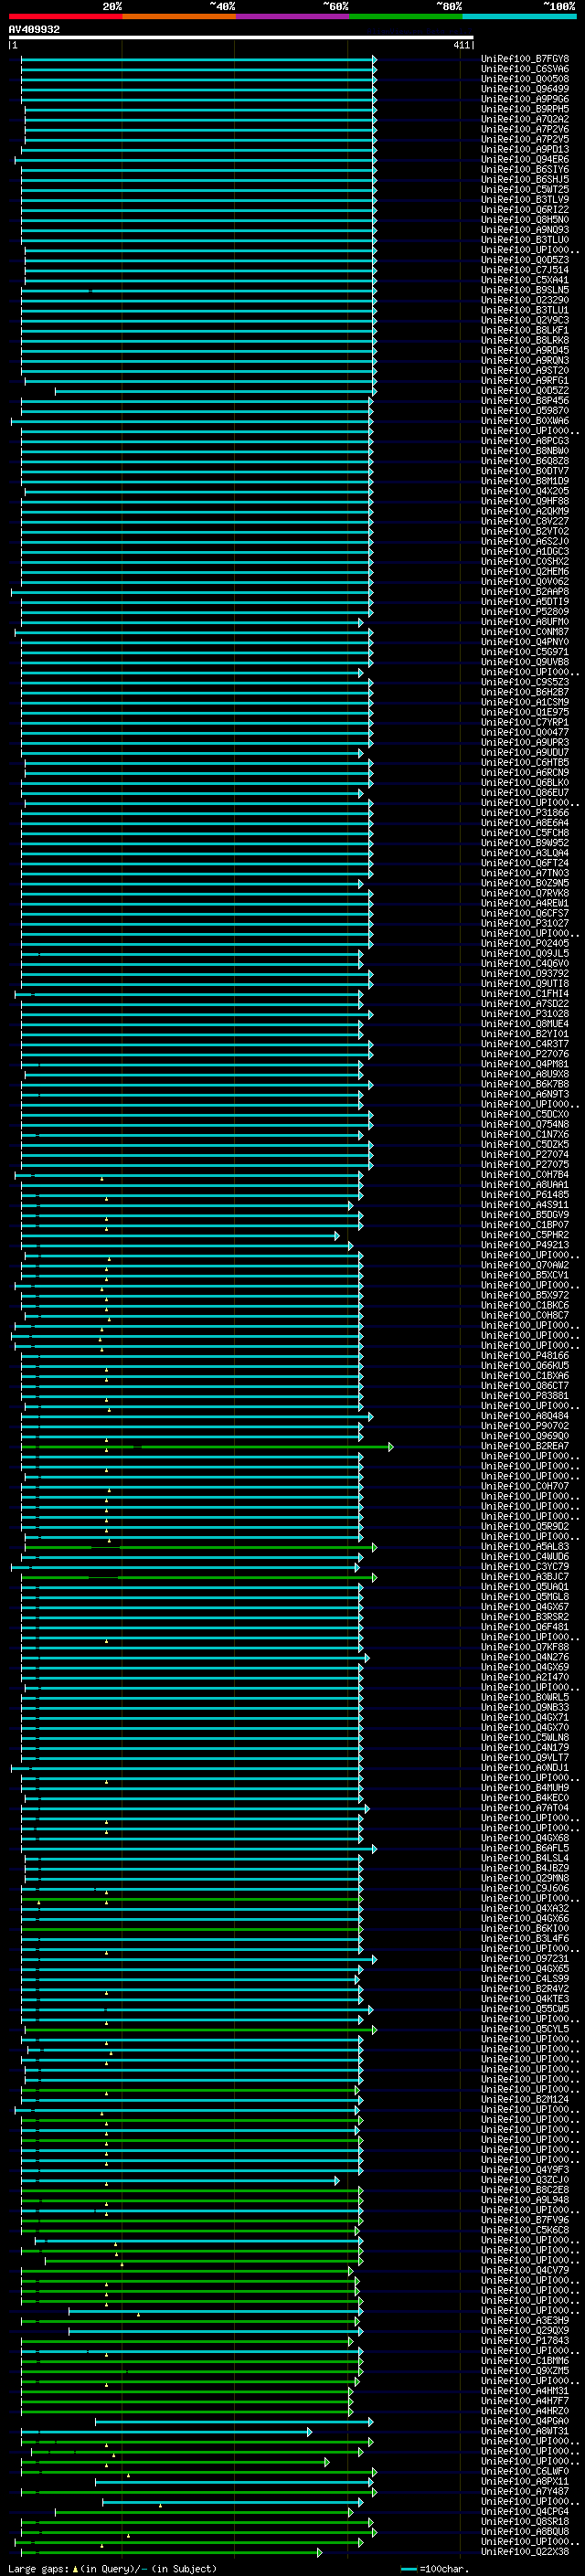This screenshot has width=585, height=2576.
Task: Select the UniRef100_A9NQ93 label
Action: coord(525,230)
